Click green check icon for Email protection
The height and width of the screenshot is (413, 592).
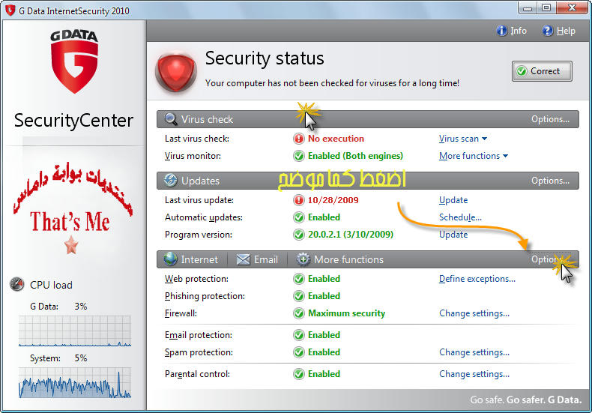click(x=299, y=335)
